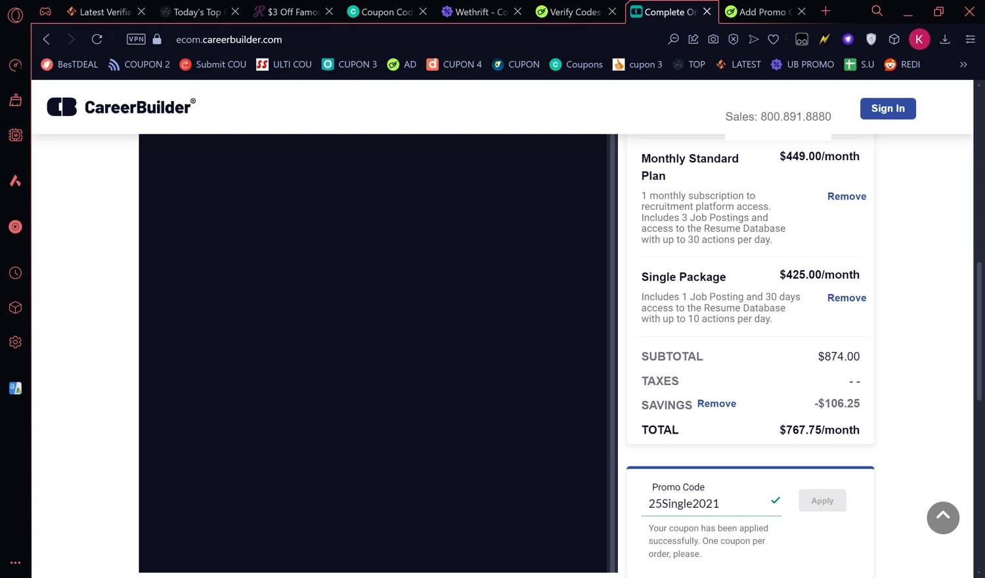Click the address bar URL
This screenshot has width=985, height=578.
pyautogui.click(x=229, y=39)
